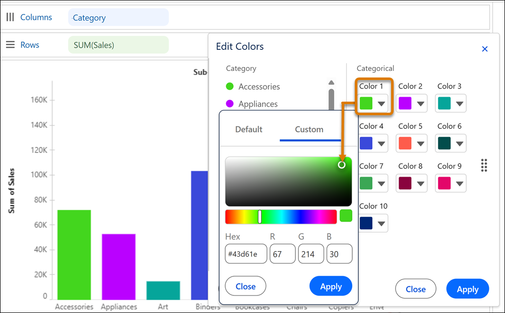This screenshot has height=313, width=505.
Task: Click the Hex input showing #43d61e
Action: pos(245,254)
